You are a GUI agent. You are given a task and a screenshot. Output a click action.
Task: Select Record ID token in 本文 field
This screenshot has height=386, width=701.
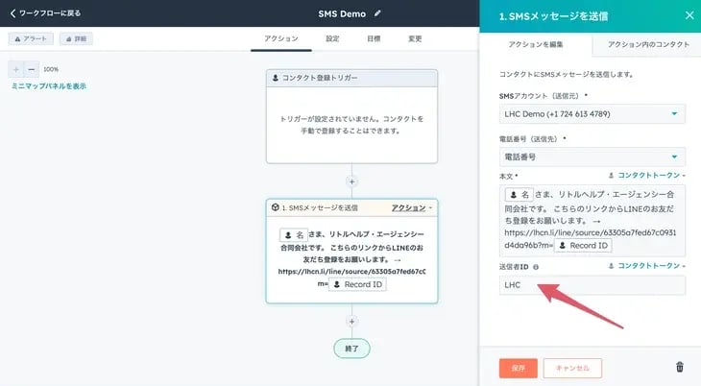(583, 246)
